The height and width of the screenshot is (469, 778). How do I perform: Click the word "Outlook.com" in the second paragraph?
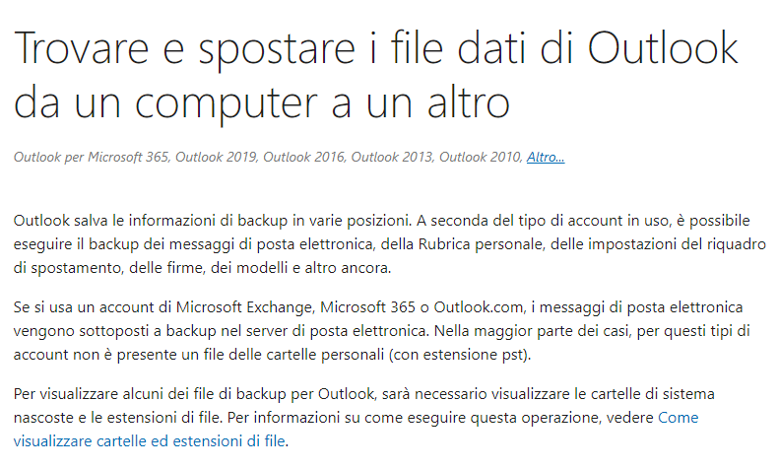pyautogui.click(x=479, y=307)
